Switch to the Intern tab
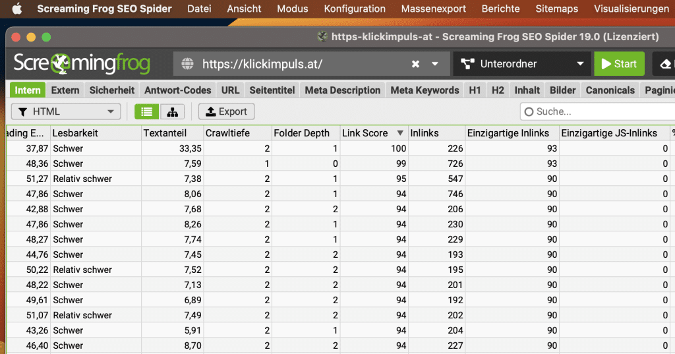 pyautogui.click(x=28, y=90)
